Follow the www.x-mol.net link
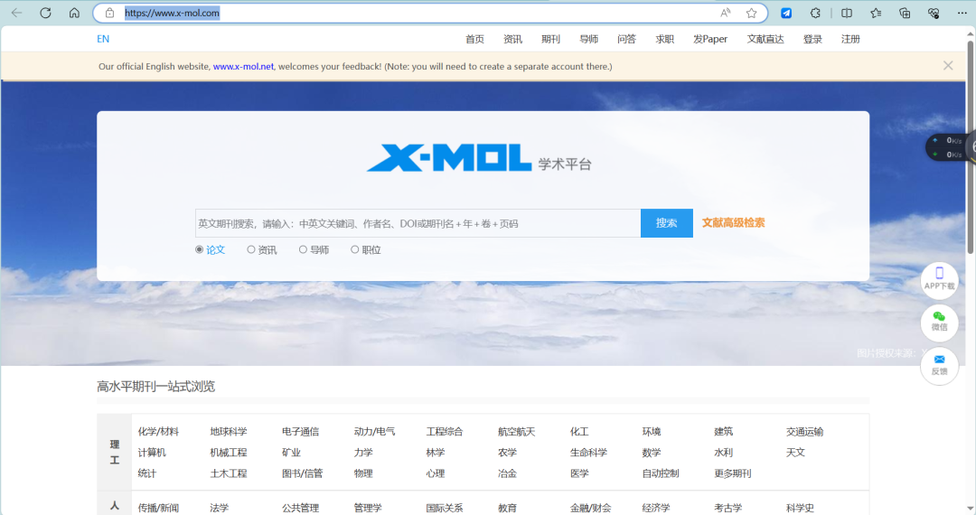Screen dimensions: 976x515 tap(243, 67)
